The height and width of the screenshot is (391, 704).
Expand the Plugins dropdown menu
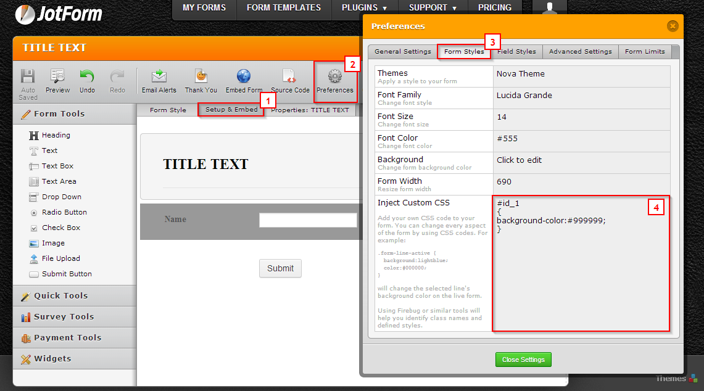click(364, 8)
